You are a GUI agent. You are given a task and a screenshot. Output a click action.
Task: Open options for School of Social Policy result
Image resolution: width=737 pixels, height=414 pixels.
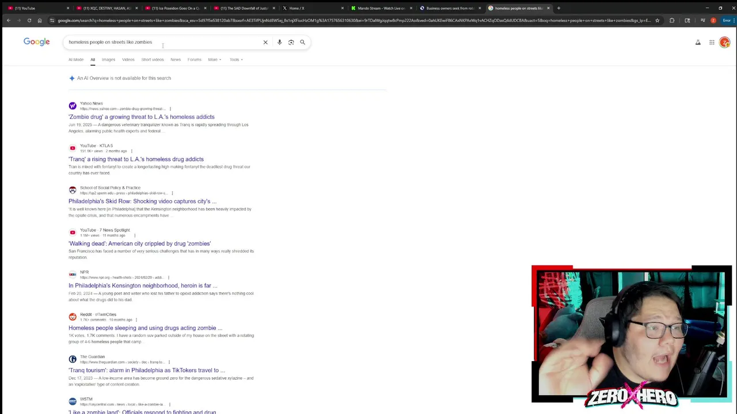(172, 193)
